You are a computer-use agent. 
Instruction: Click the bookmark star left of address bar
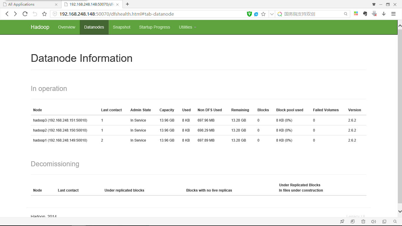(44, 14)
